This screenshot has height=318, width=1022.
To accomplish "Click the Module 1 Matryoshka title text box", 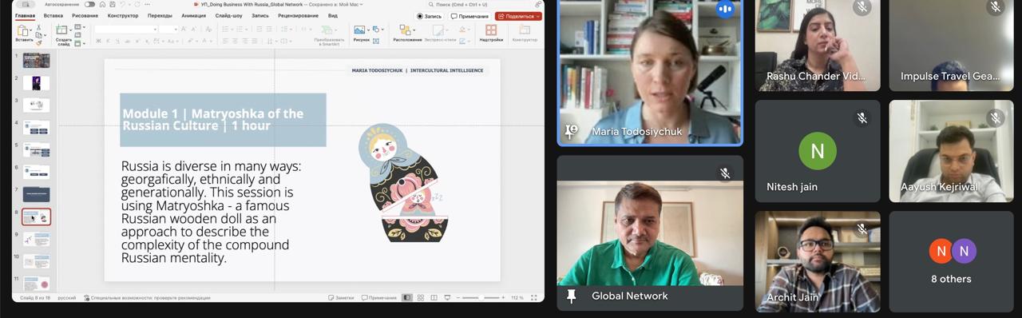I will 223,120.
